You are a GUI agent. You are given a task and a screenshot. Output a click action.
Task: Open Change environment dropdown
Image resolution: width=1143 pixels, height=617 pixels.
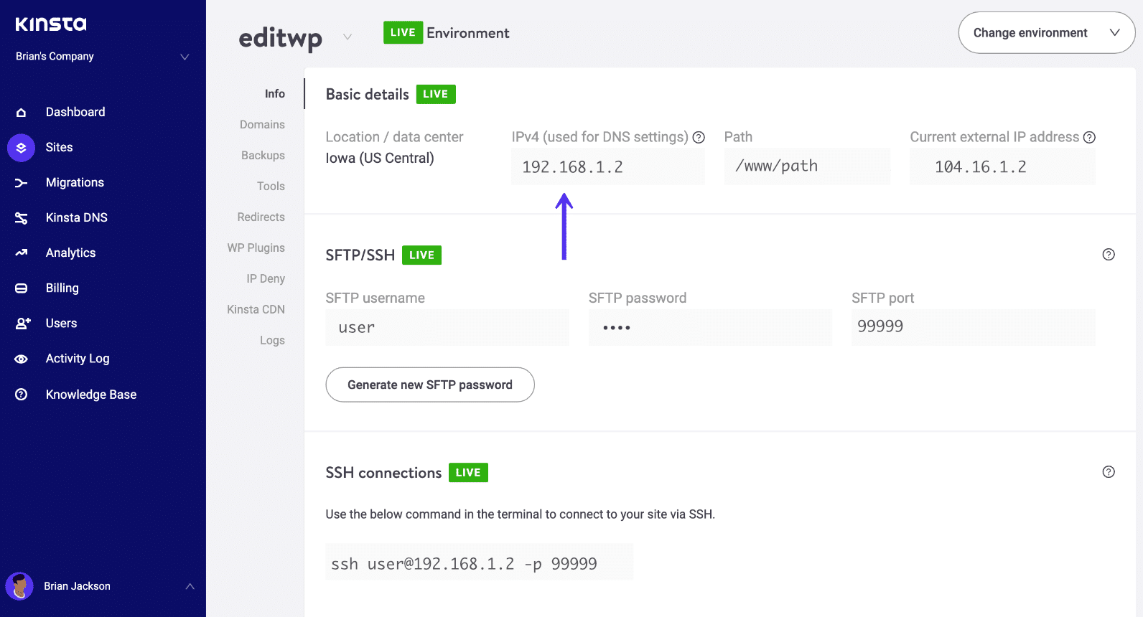[x=1047, y=33]
